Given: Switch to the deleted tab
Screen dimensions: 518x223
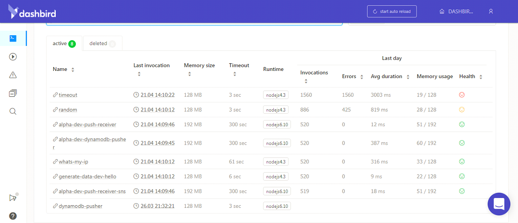Looking at the screenshot, I should (102, 44).
